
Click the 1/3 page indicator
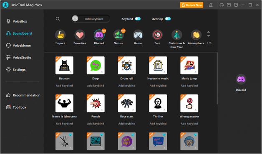(209, 43)
